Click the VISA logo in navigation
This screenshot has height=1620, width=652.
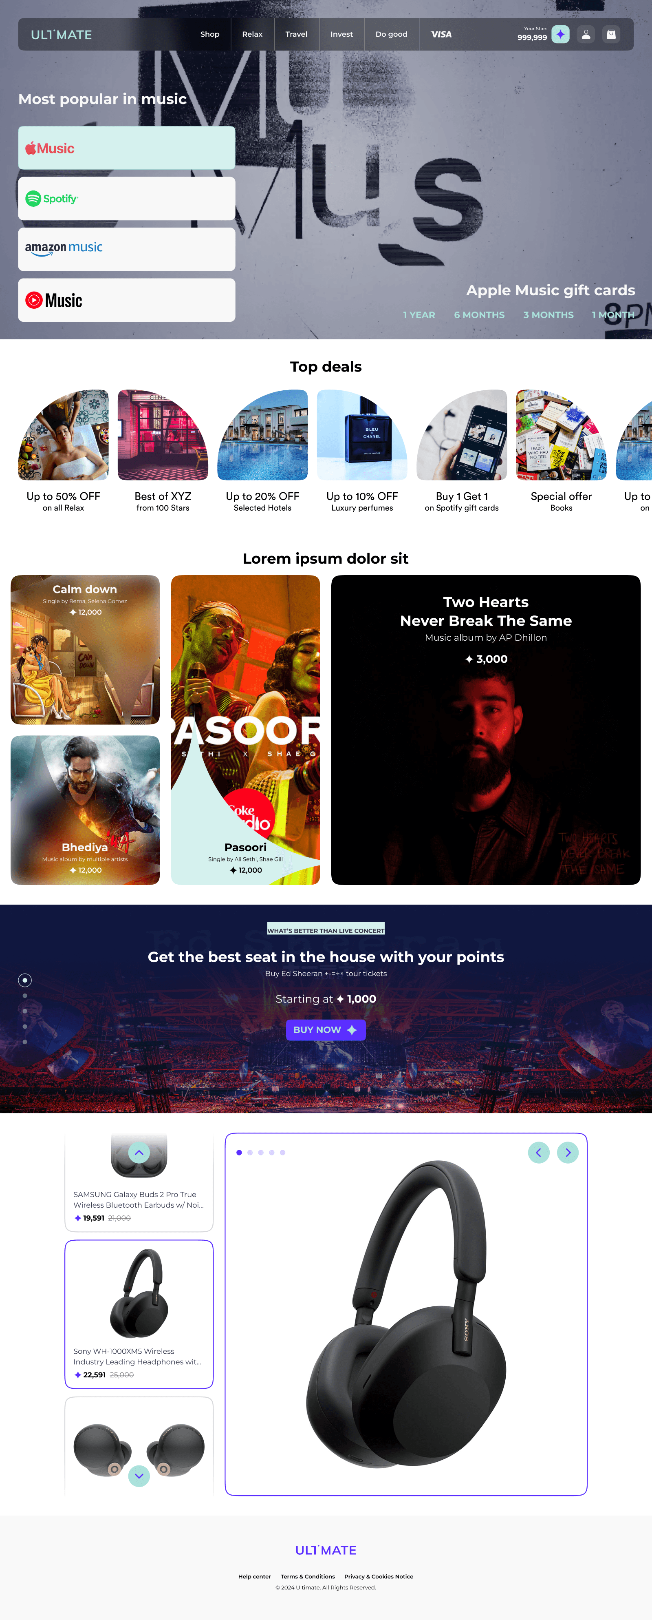click(441, 35)
